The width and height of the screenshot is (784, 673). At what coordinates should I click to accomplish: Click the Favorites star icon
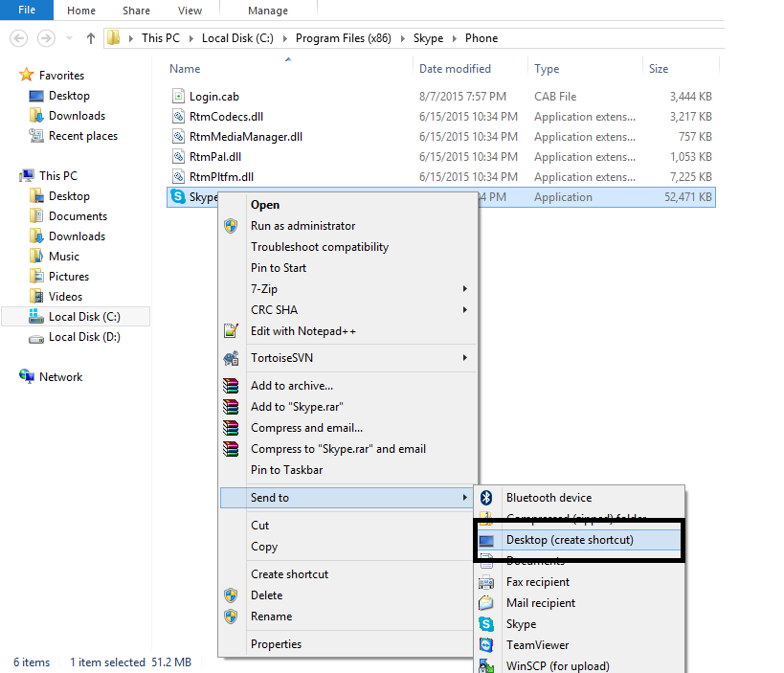click(x=27, y=75)
